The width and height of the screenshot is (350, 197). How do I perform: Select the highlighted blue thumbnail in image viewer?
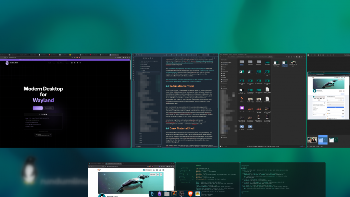(323, 140)
